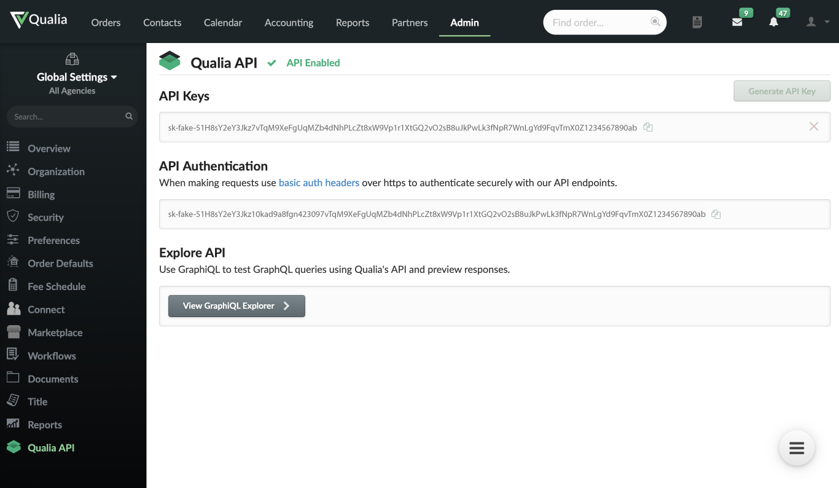Open Order Defaults settings
This screenshot has height=488, width=839.
60,263
